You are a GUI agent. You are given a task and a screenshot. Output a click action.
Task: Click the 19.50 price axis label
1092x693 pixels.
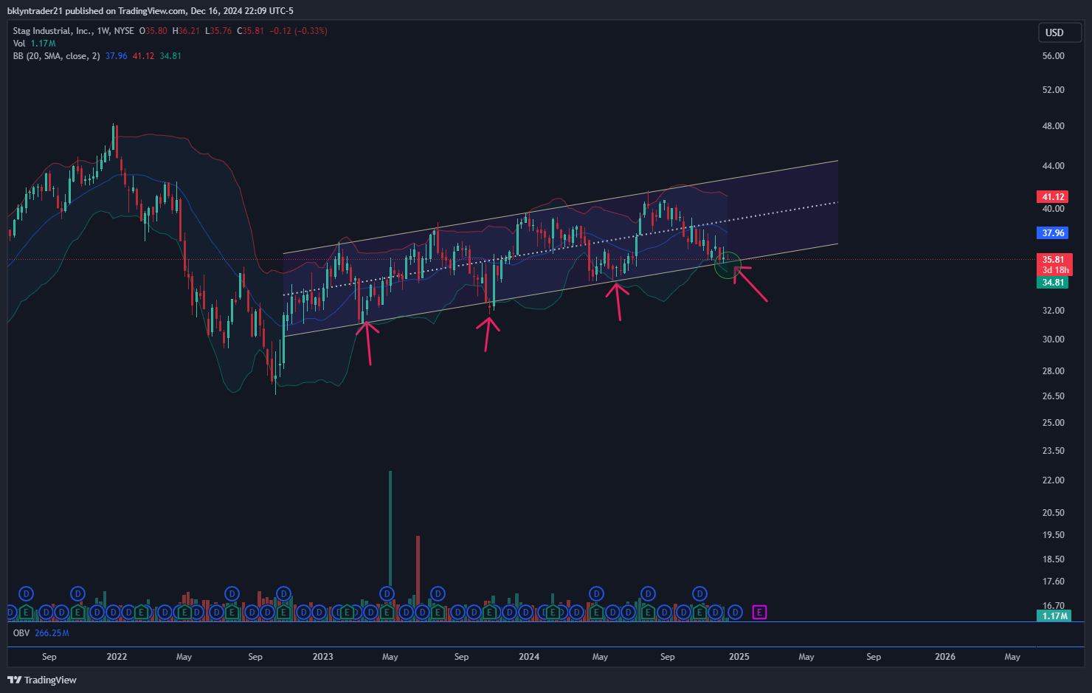point(1053,535)
